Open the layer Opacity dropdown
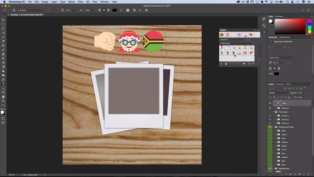 point(304,93)
